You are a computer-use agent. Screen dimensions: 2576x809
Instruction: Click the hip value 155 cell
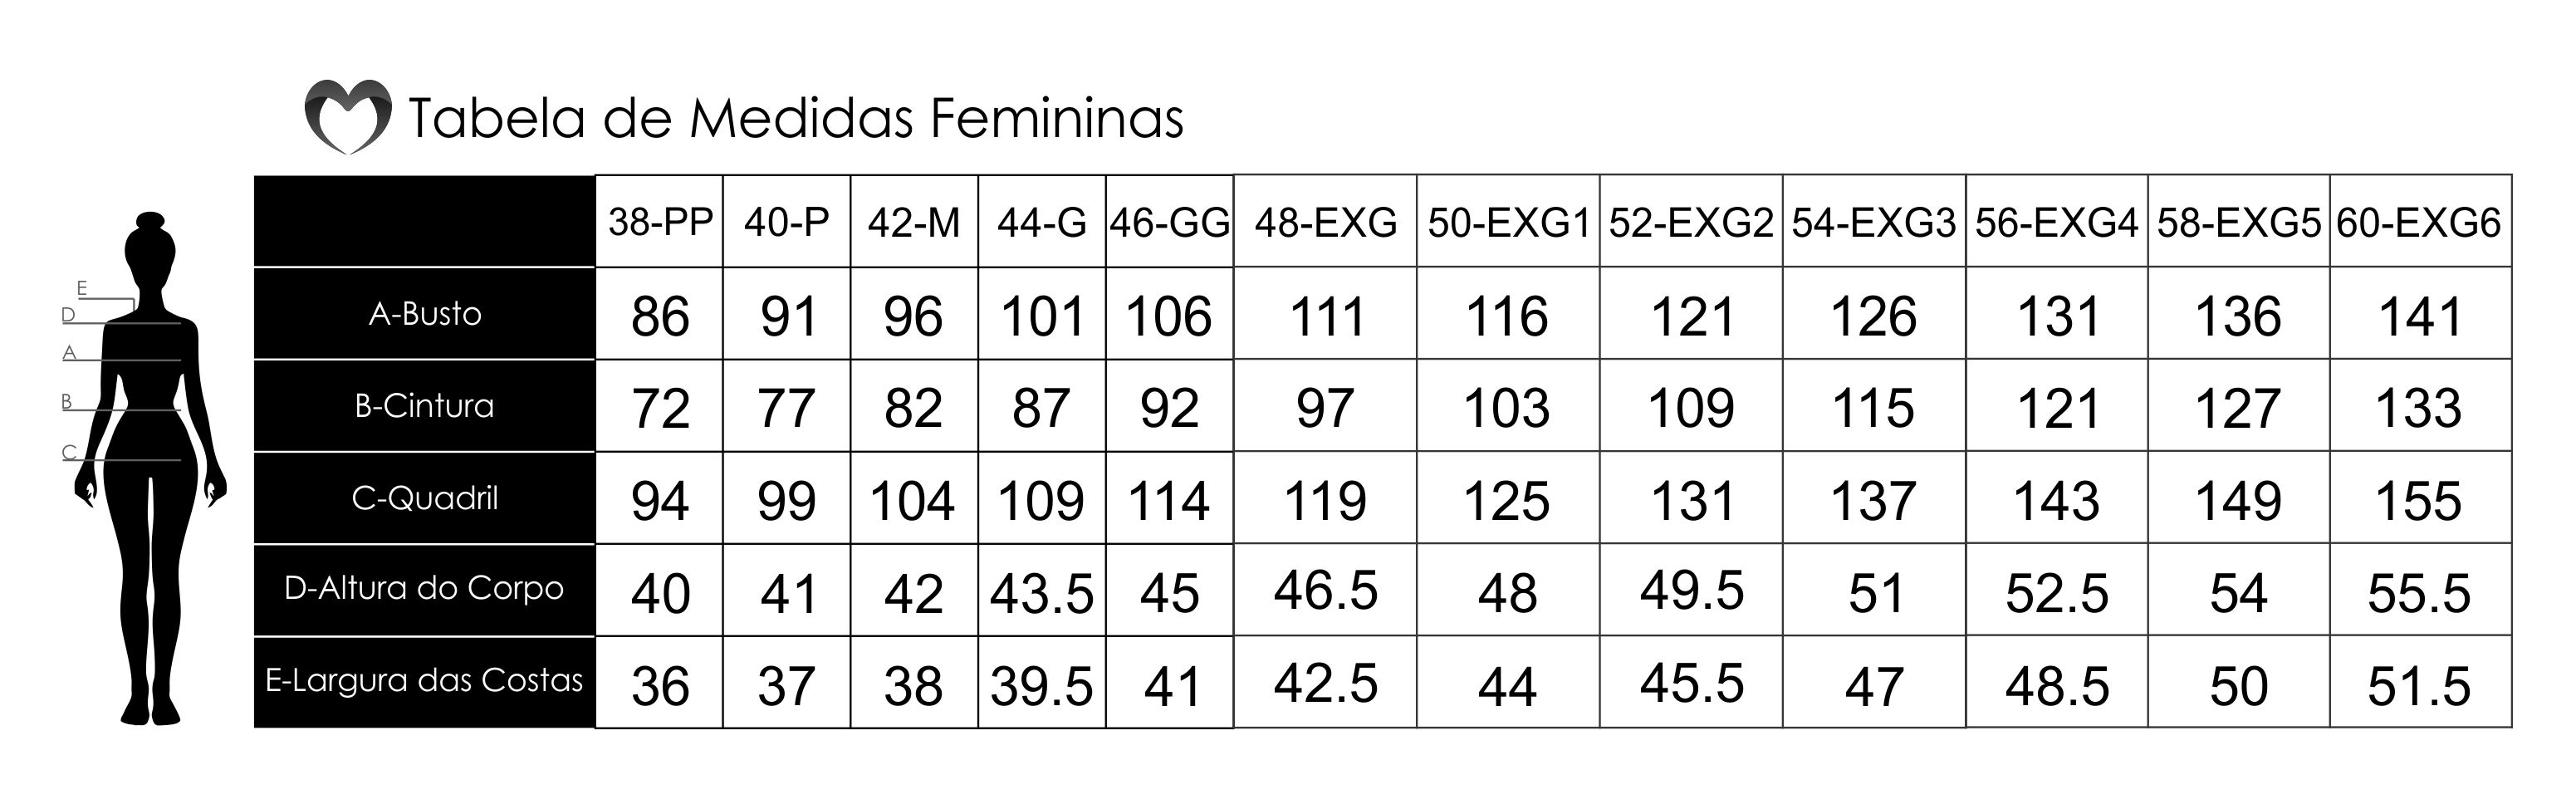(x=2420, y=499)
